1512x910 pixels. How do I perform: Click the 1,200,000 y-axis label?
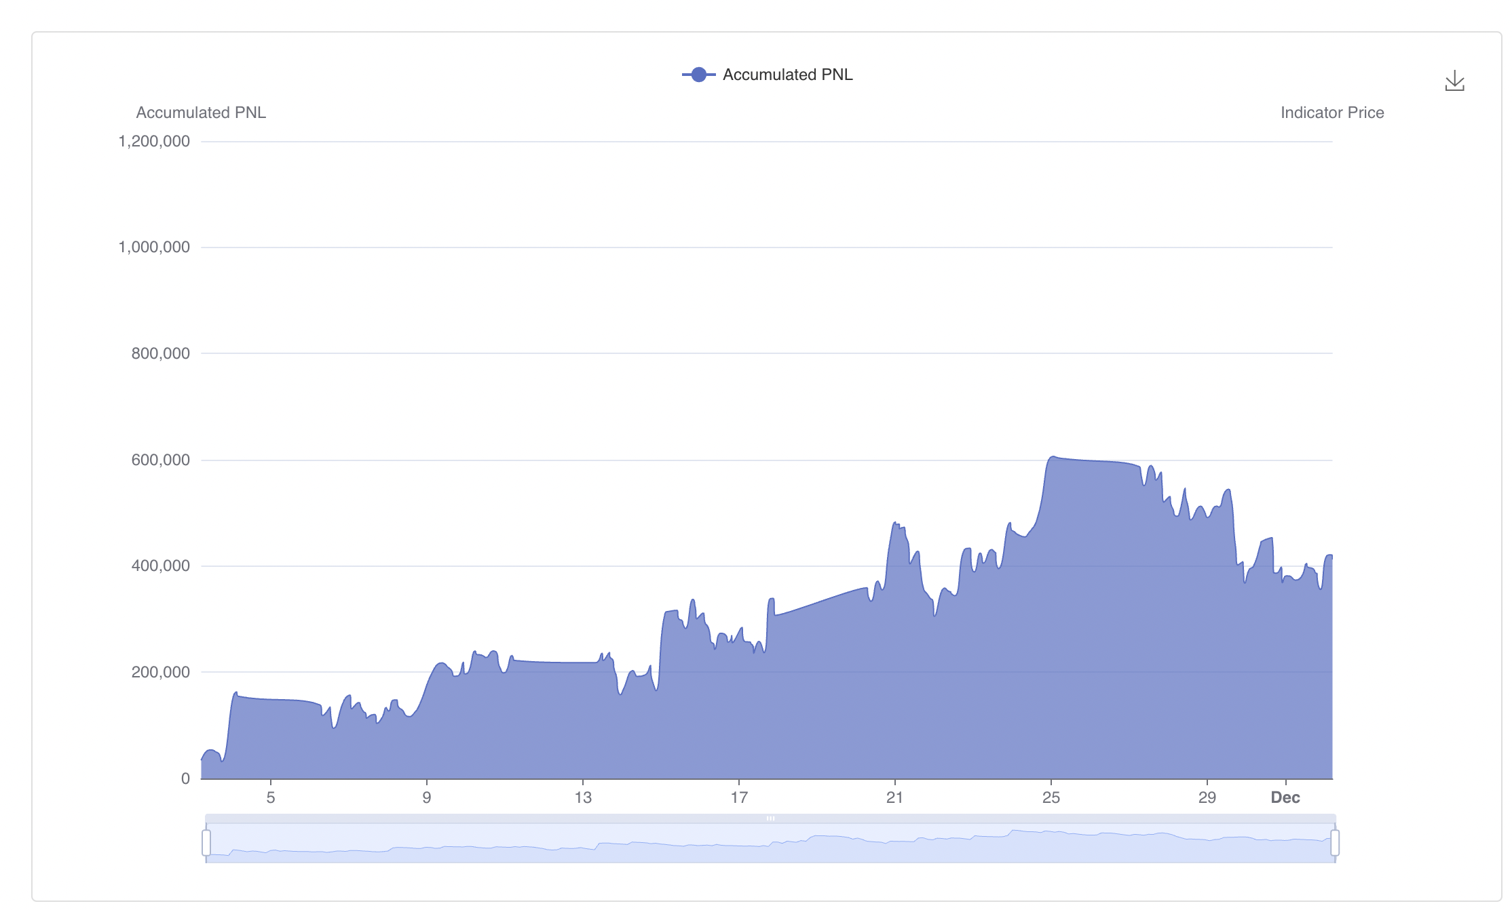[x=155, y=141]
